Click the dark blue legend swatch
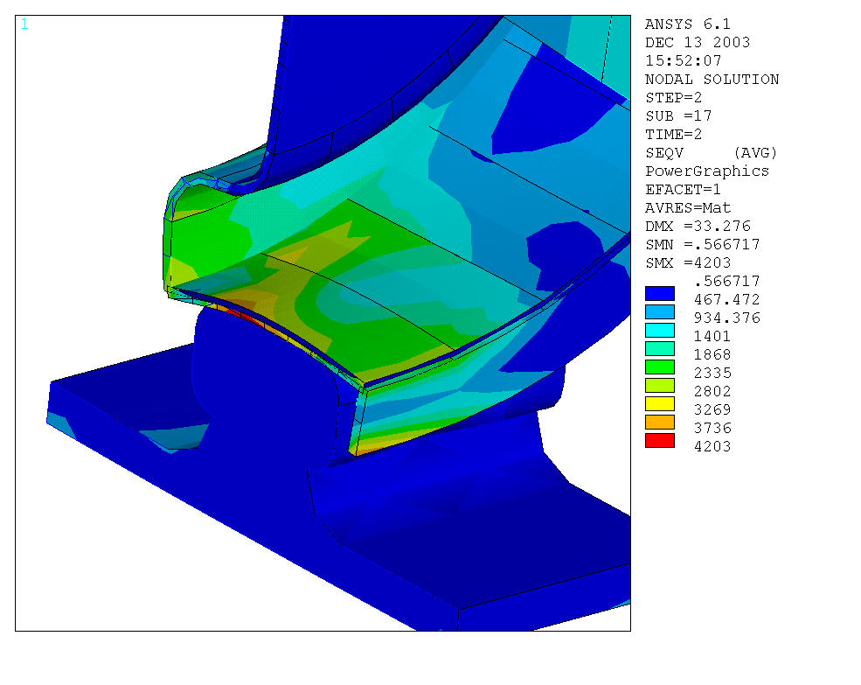 (x=659, y=294)
